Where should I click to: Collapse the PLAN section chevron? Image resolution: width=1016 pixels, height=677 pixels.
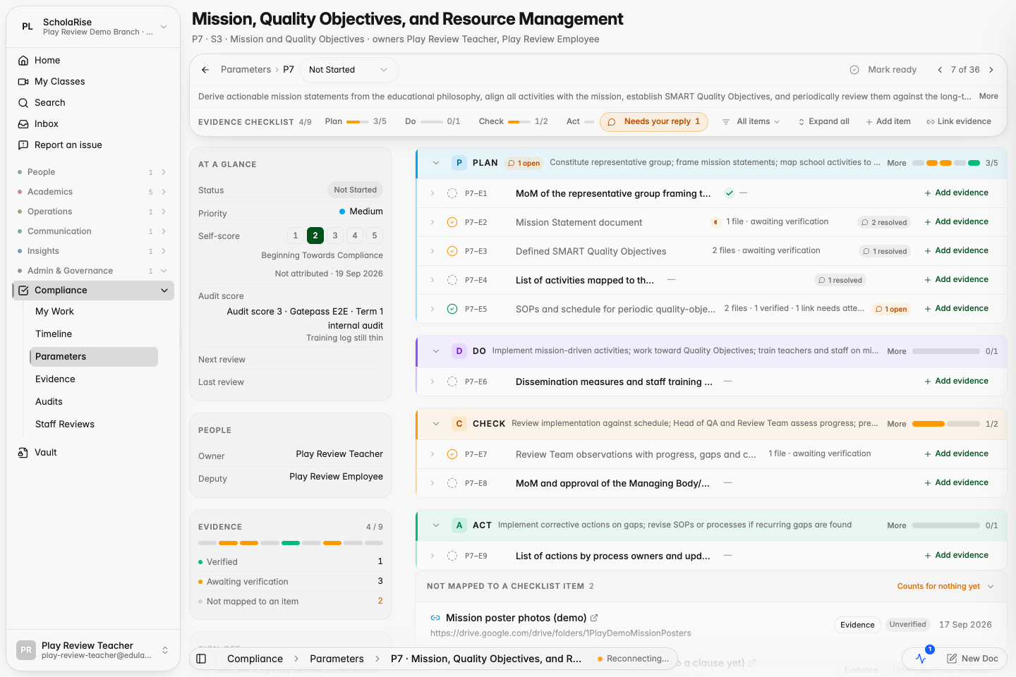coord(436,163)
